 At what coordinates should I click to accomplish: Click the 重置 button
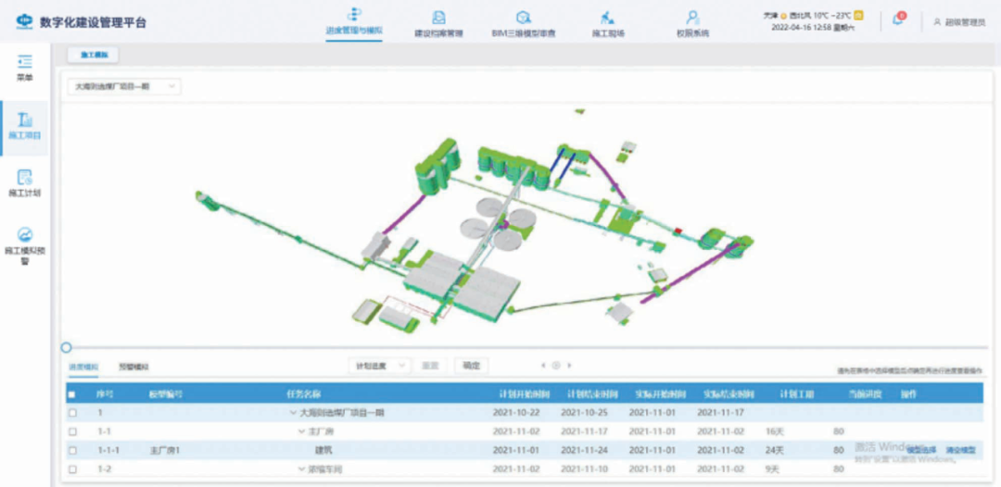pyautogui.click(x=430, y=365)
